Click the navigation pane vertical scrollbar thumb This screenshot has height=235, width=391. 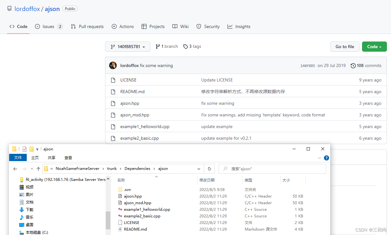[108, 220]
